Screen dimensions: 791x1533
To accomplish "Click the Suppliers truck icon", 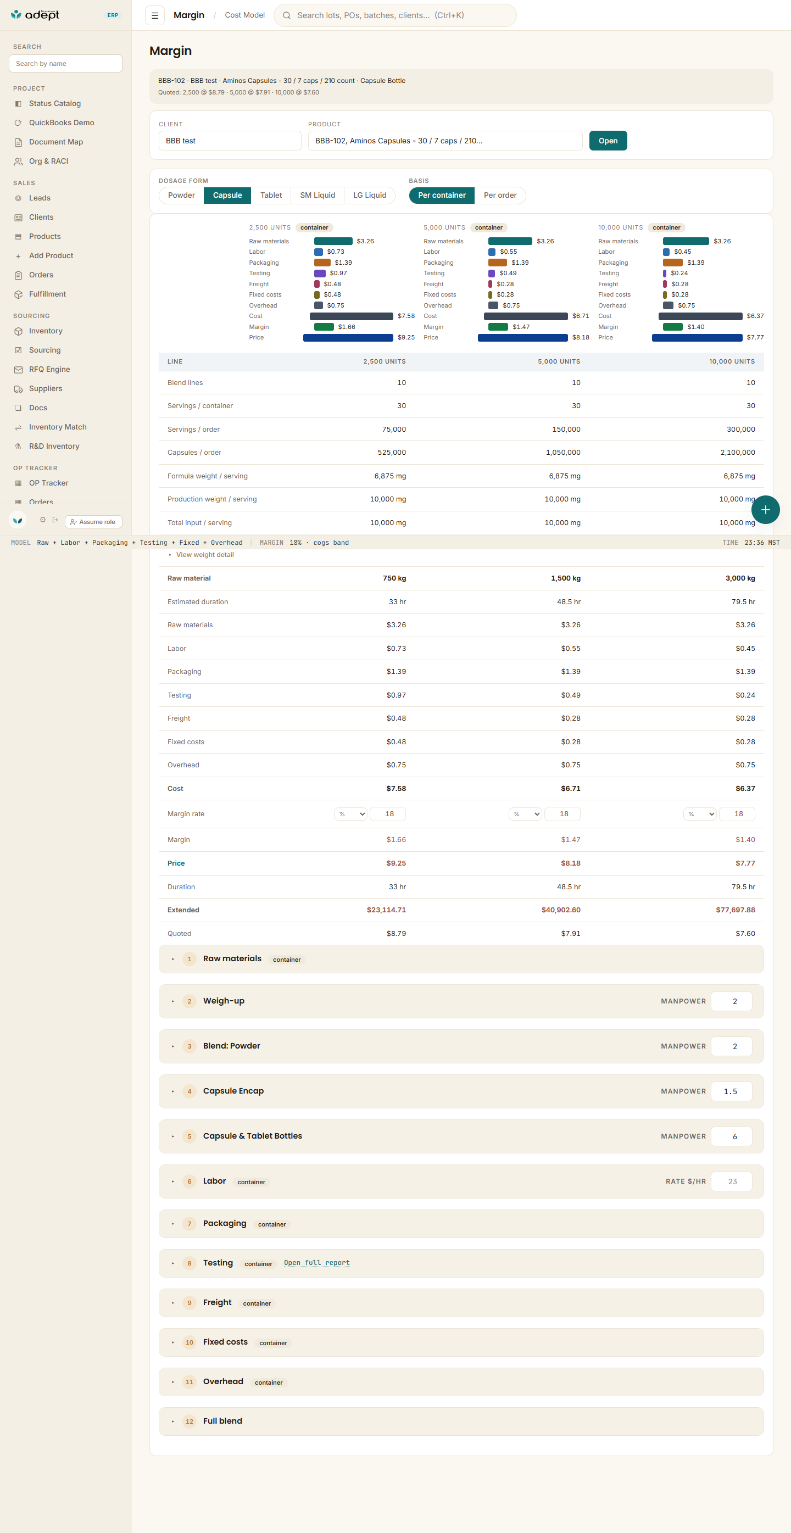I will 19,389.
